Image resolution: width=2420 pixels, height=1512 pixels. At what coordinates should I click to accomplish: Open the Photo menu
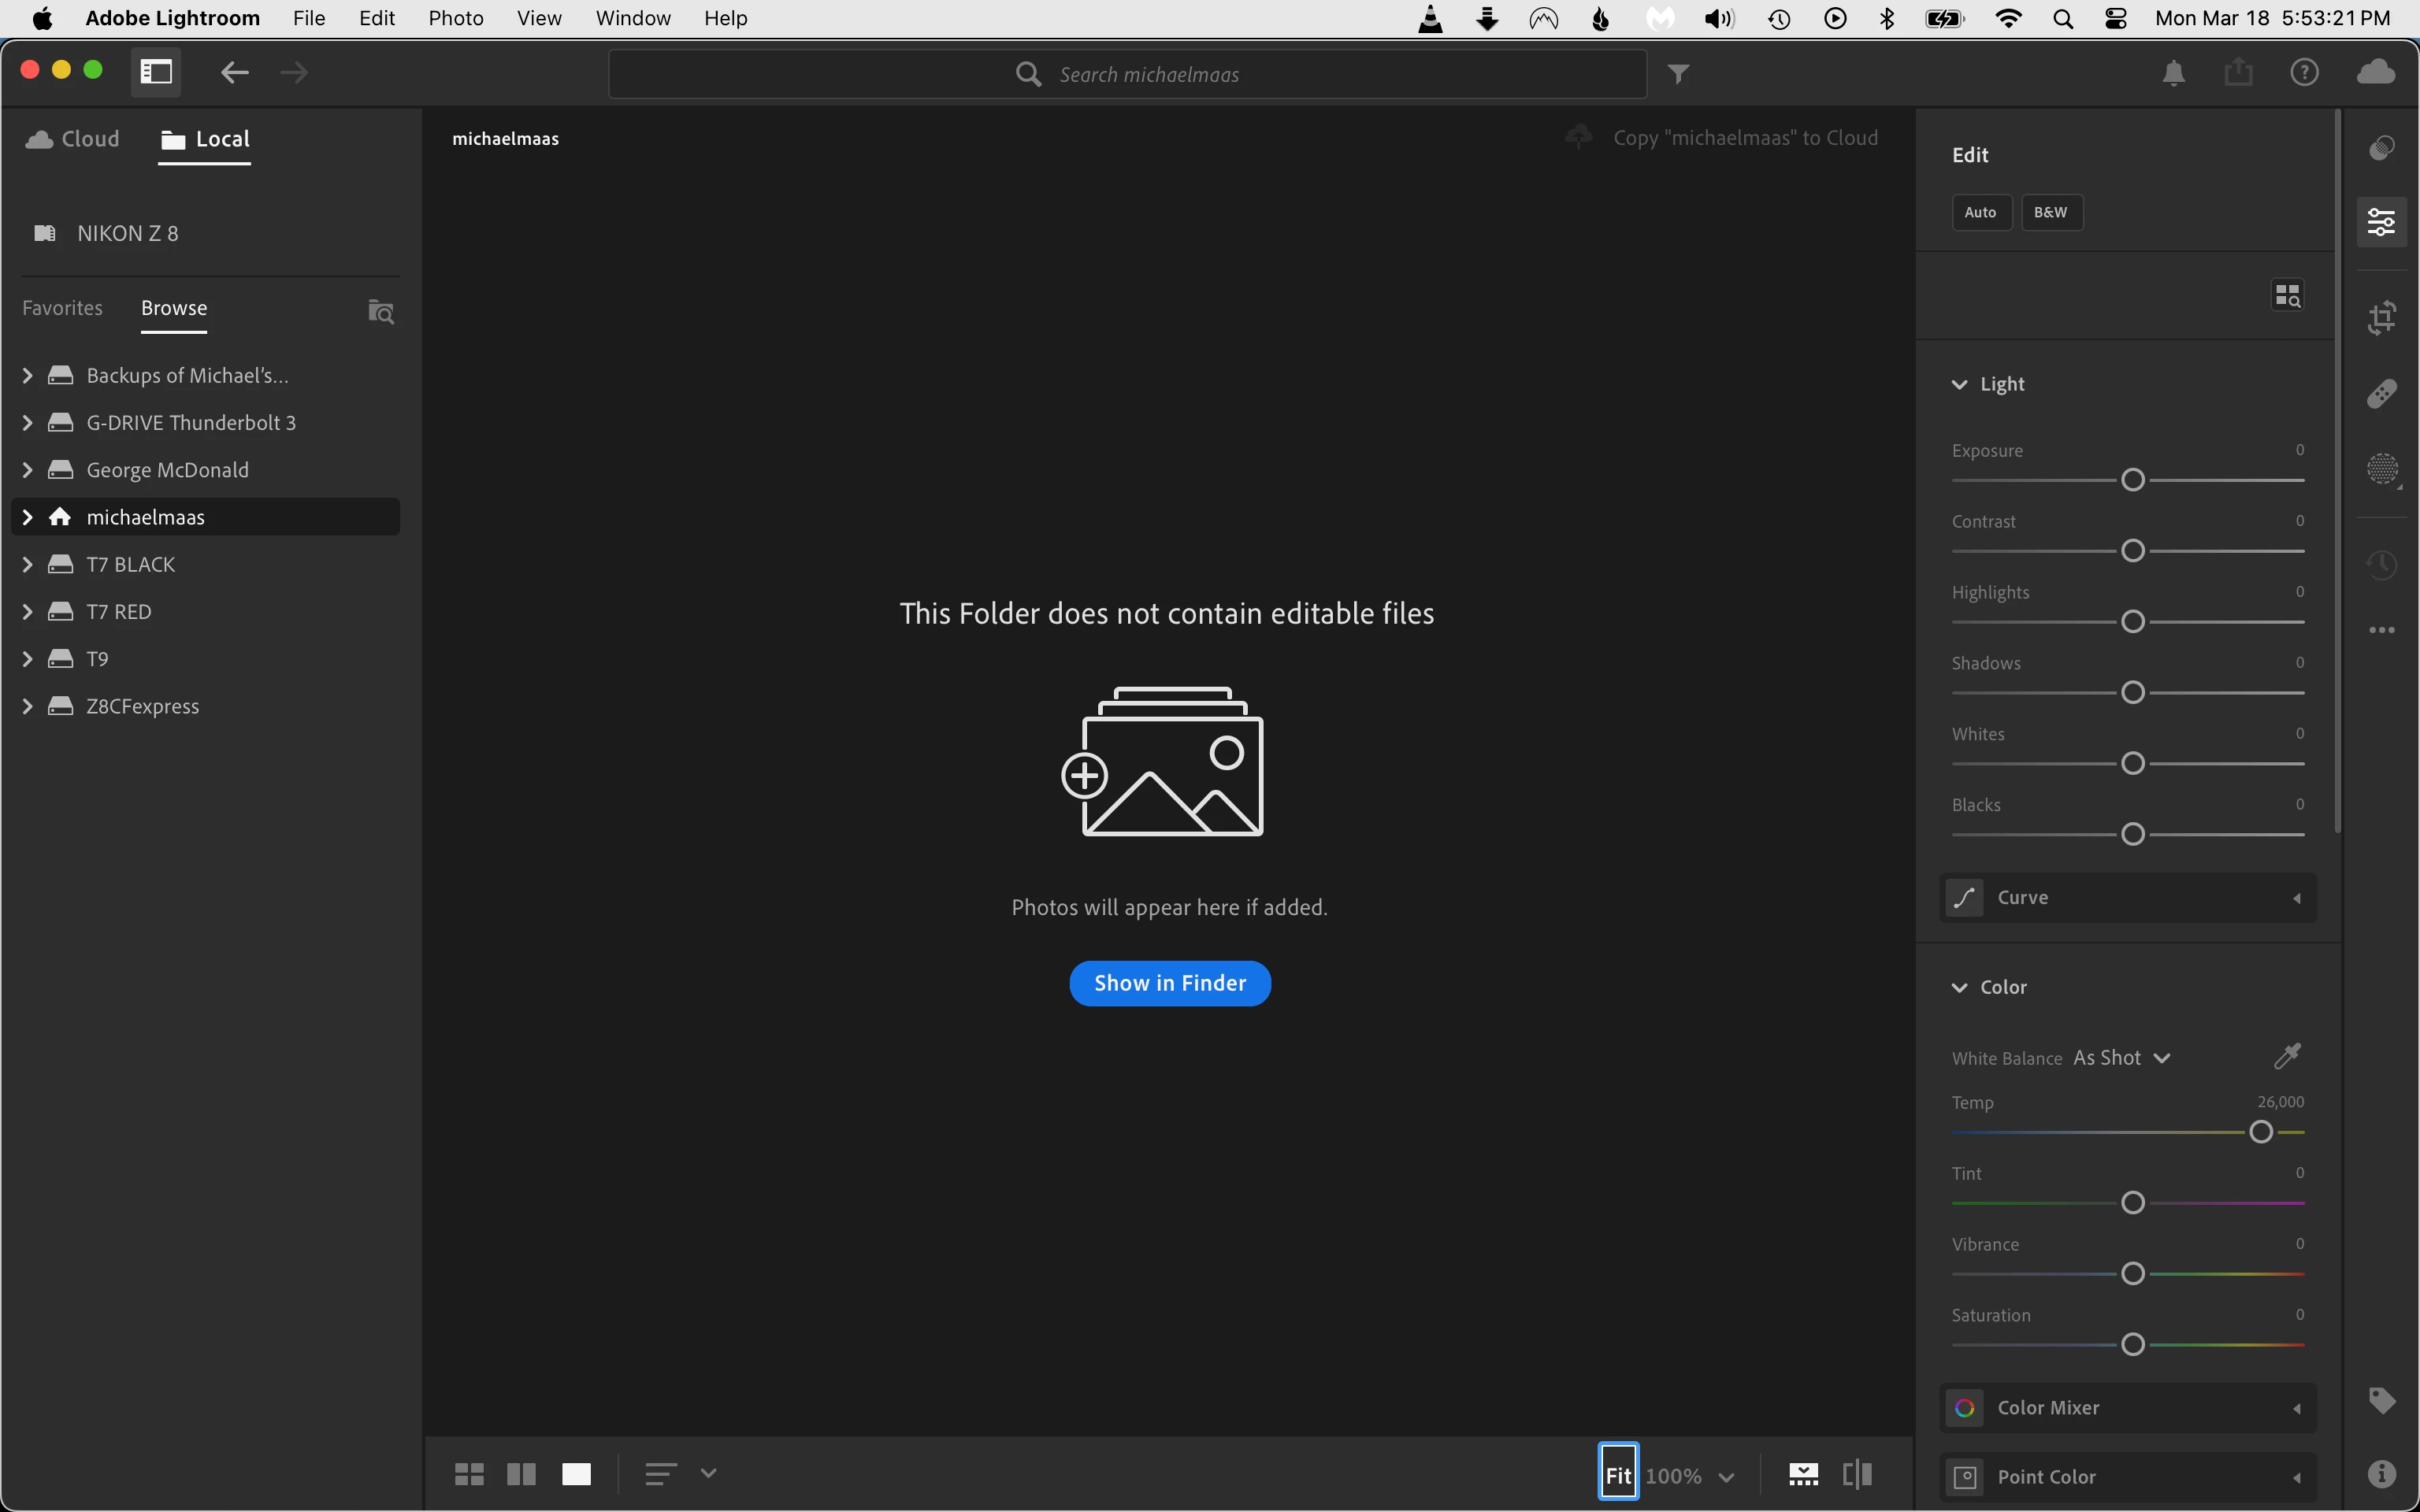tap(456, 18)
